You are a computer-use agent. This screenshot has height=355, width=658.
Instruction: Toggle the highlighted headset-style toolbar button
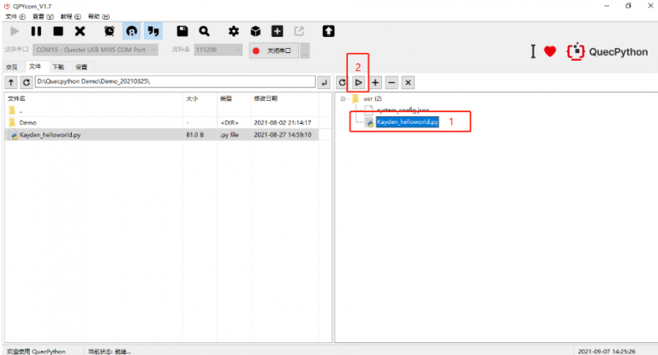pos(131,32)
